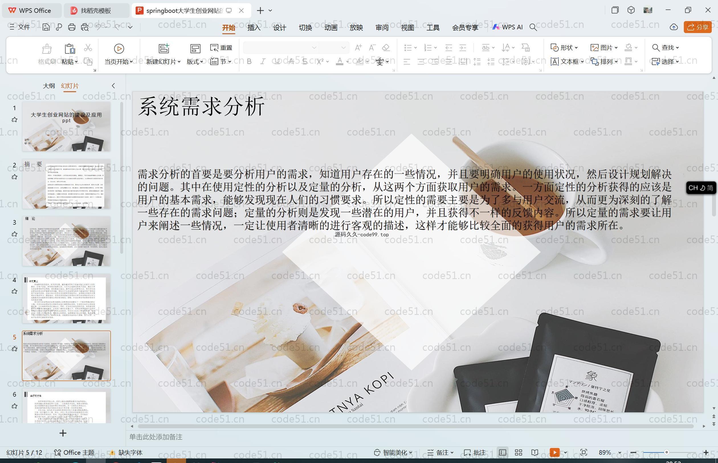Toggle Bold formatting
Viewport: 718px width, 463px height.
[x=249, y=62]
